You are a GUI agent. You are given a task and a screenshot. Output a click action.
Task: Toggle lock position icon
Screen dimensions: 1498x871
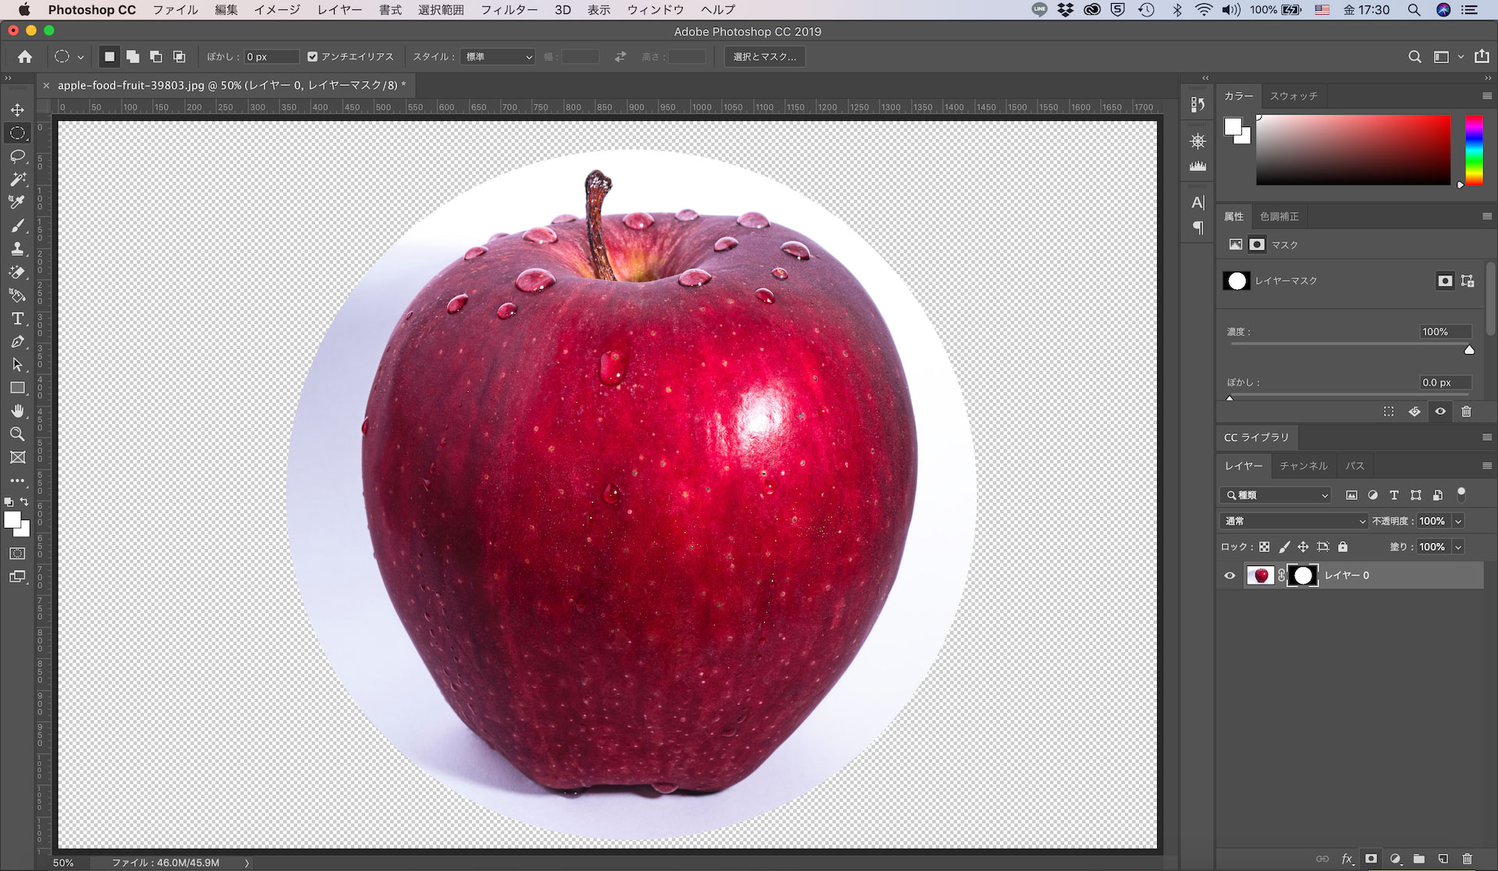pyautogui.click(x=1303, y=547)
